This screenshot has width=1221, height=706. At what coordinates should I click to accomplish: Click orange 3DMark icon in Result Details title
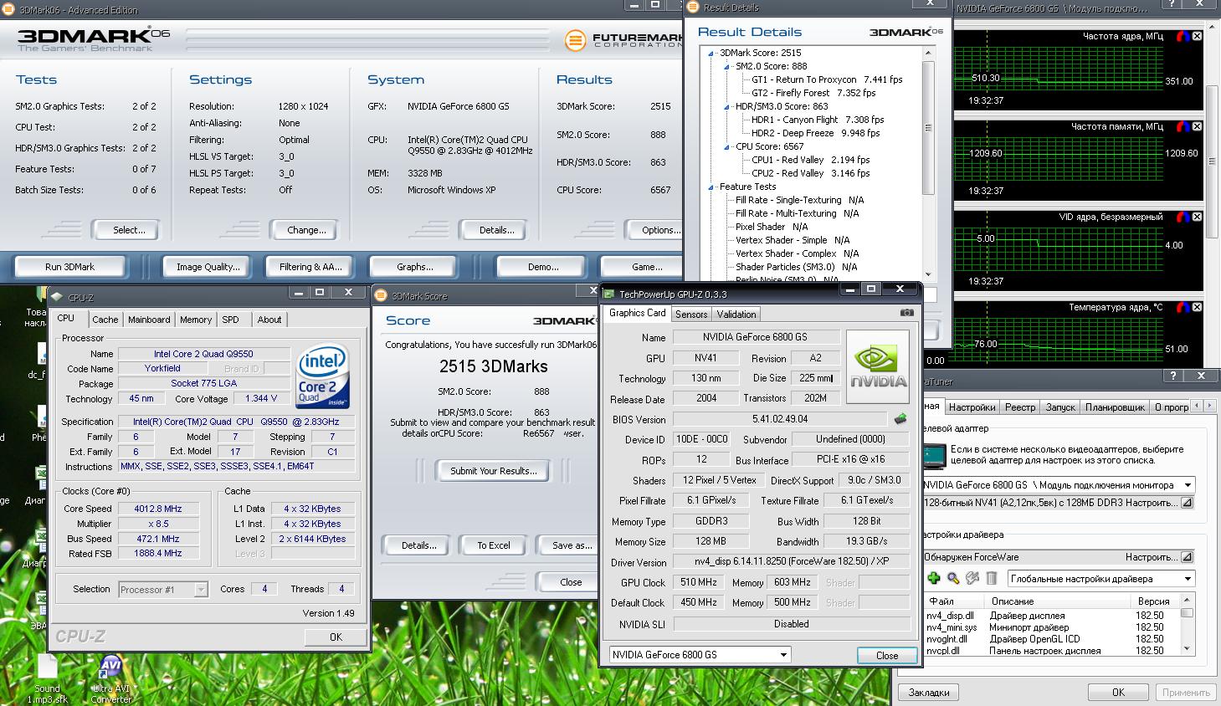(693, 8)
